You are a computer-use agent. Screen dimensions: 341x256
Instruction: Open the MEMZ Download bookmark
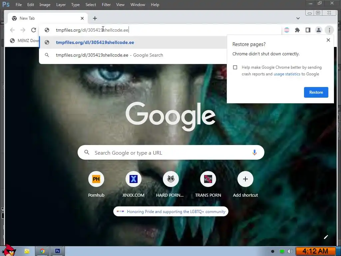24,40
